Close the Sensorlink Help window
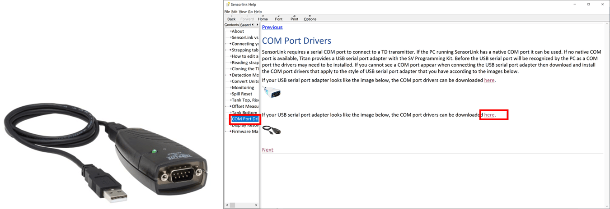 pyautogui.click(x=602, y=4)
